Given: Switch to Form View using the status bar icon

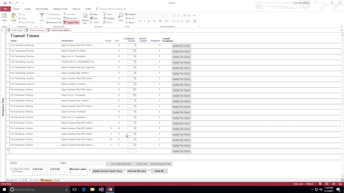Looking at the screenshot, I should point(320,184).
